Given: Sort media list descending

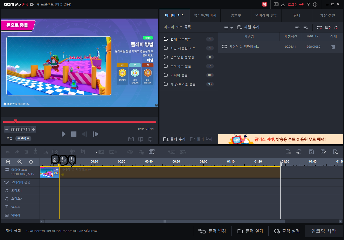Looking at the screenshot, I should coord(306,28).
